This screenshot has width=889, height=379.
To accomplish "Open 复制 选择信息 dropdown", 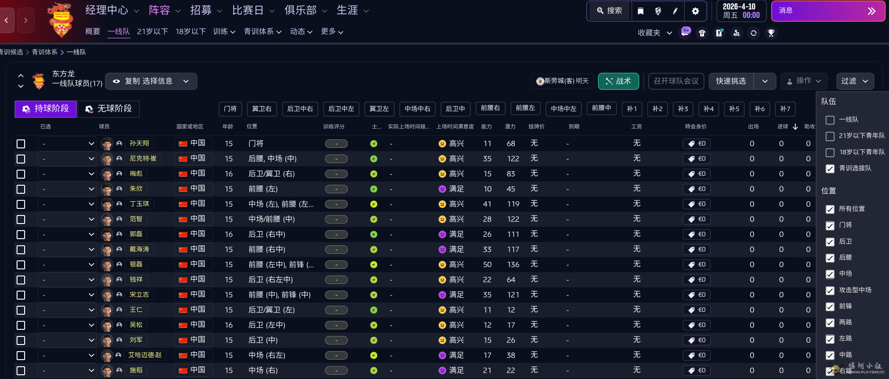I will 151,81.
